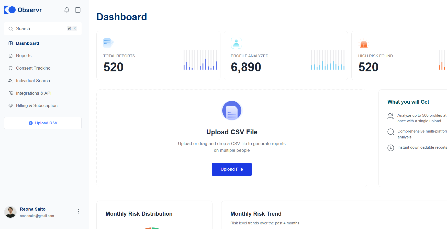This screenshot has height=229, width=447.
Task: Go to Consent Tracking
Action: (33, 68)
